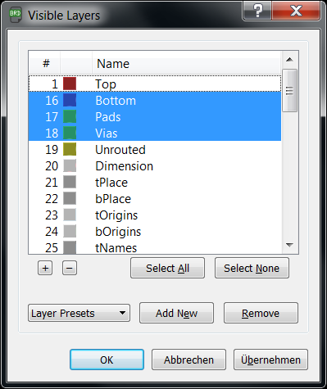
Task: Click the scrollbar down arrow
Action: 289,245
